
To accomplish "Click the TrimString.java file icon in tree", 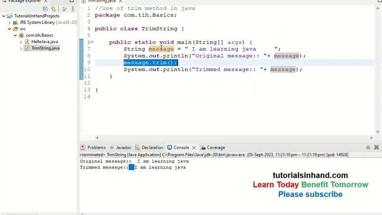I will (x=27, y=48).
